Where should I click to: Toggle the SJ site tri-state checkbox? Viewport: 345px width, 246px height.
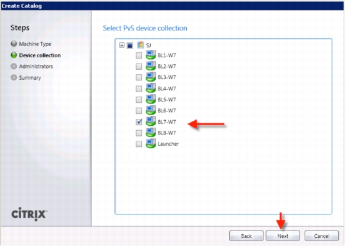coord(130,45)
